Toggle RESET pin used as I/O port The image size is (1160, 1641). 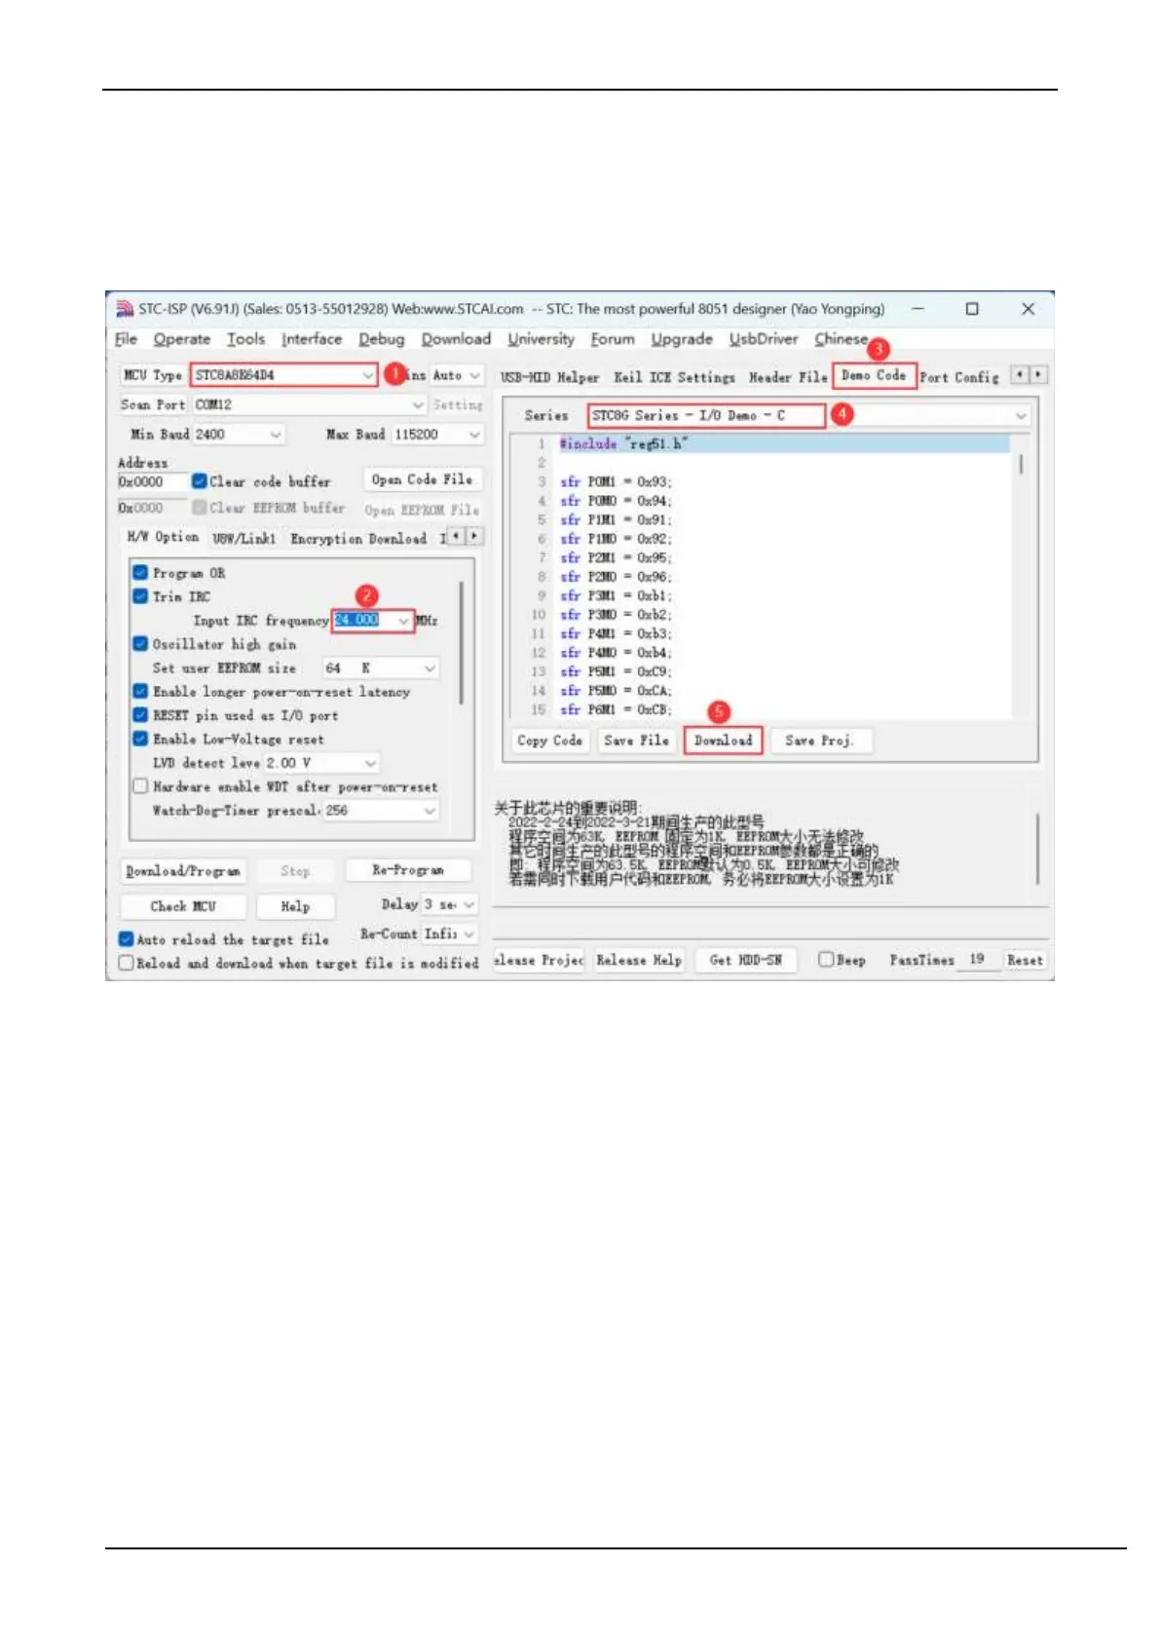point(140,715)
